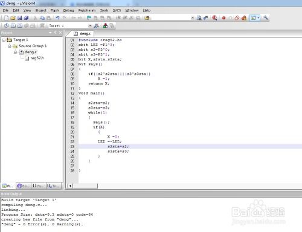Image resolution: width=302 pixels, height=232 pixels.
Task: Click the Navigate Backwards arrow
Action: (73, 18)
